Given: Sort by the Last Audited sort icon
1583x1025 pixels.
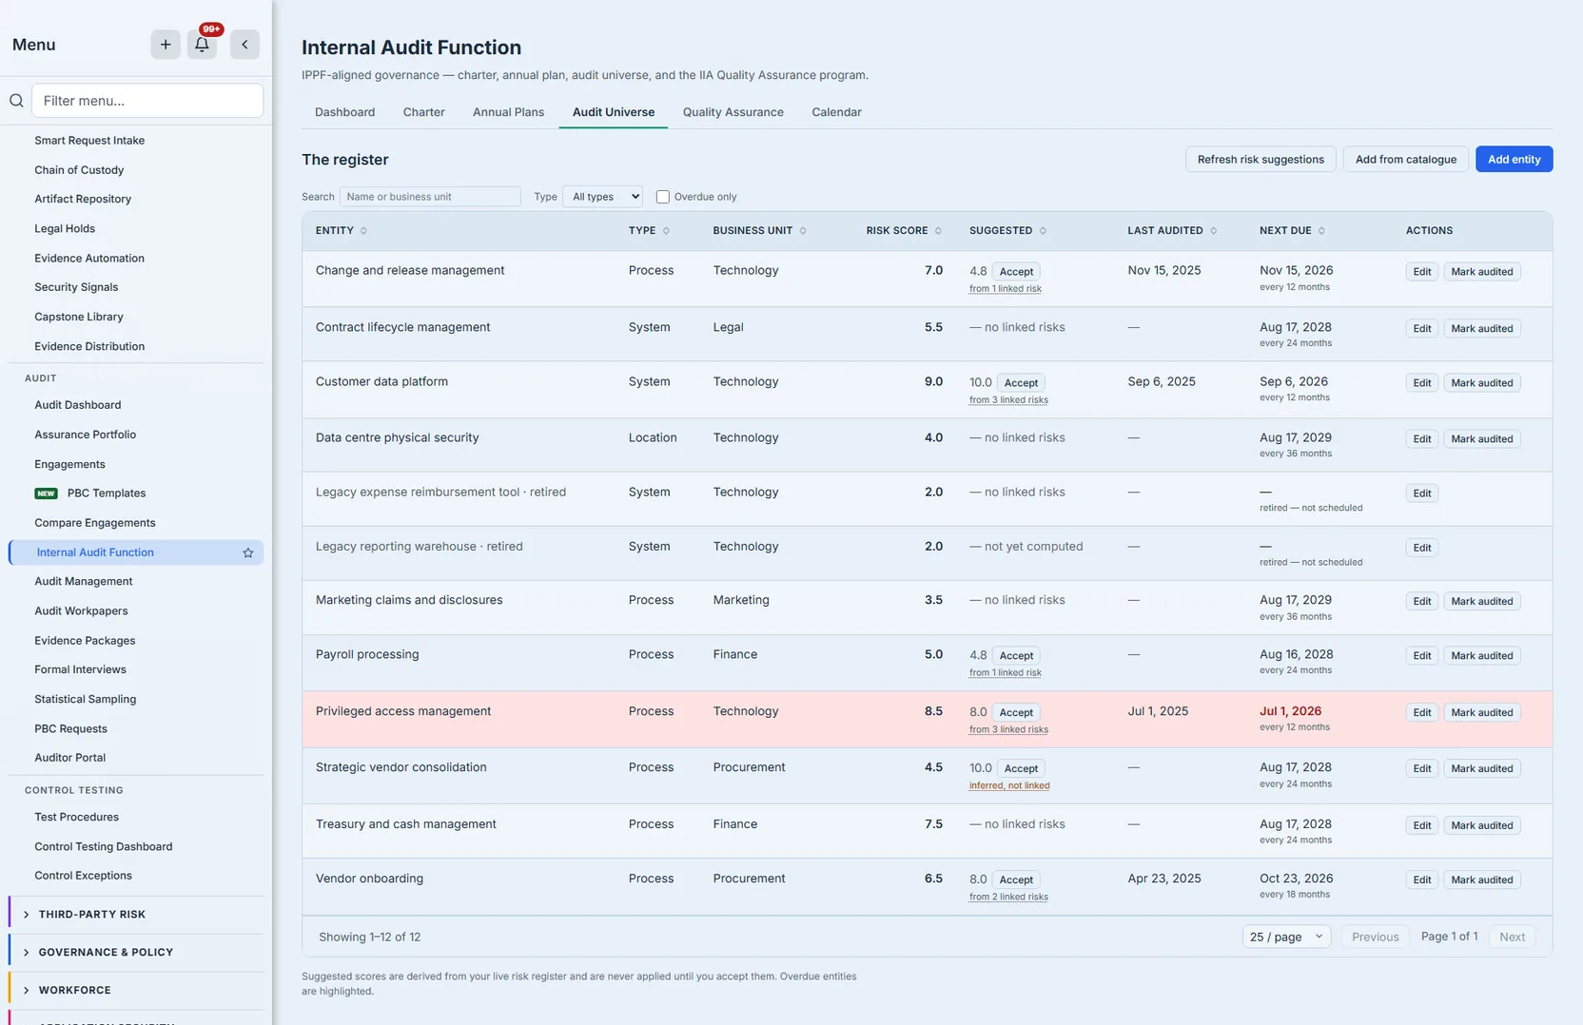Looking at the screenshot, I should tap(1213, 231).
